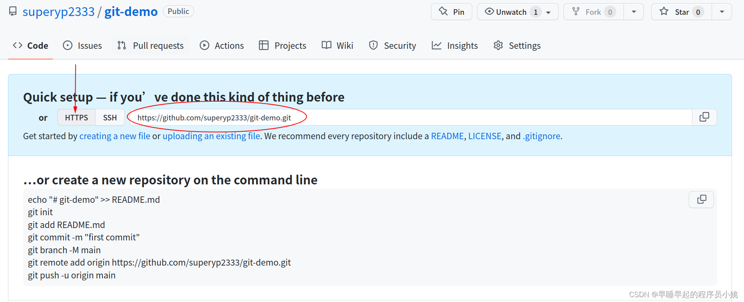Open the README recommendation link
This screenshot has width=744, height=302.
(x=447, y=136)
